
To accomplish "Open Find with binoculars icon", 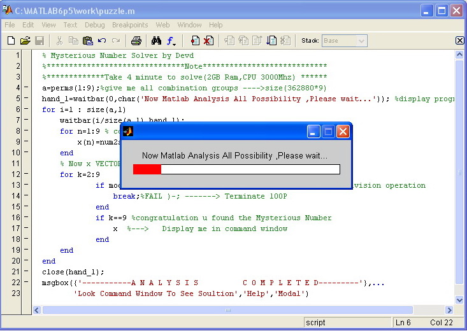I will pos(156,41).
